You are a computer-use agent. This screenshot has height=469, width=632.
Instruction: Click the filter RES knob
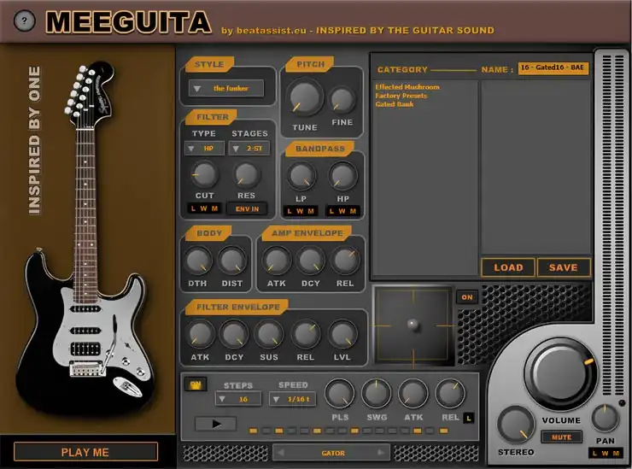tap(246, 174)
